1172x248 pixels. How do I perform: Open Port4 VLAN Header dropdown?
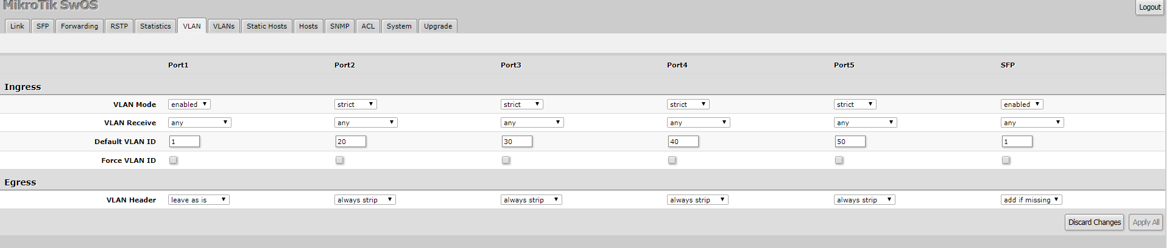pos(697,200)
